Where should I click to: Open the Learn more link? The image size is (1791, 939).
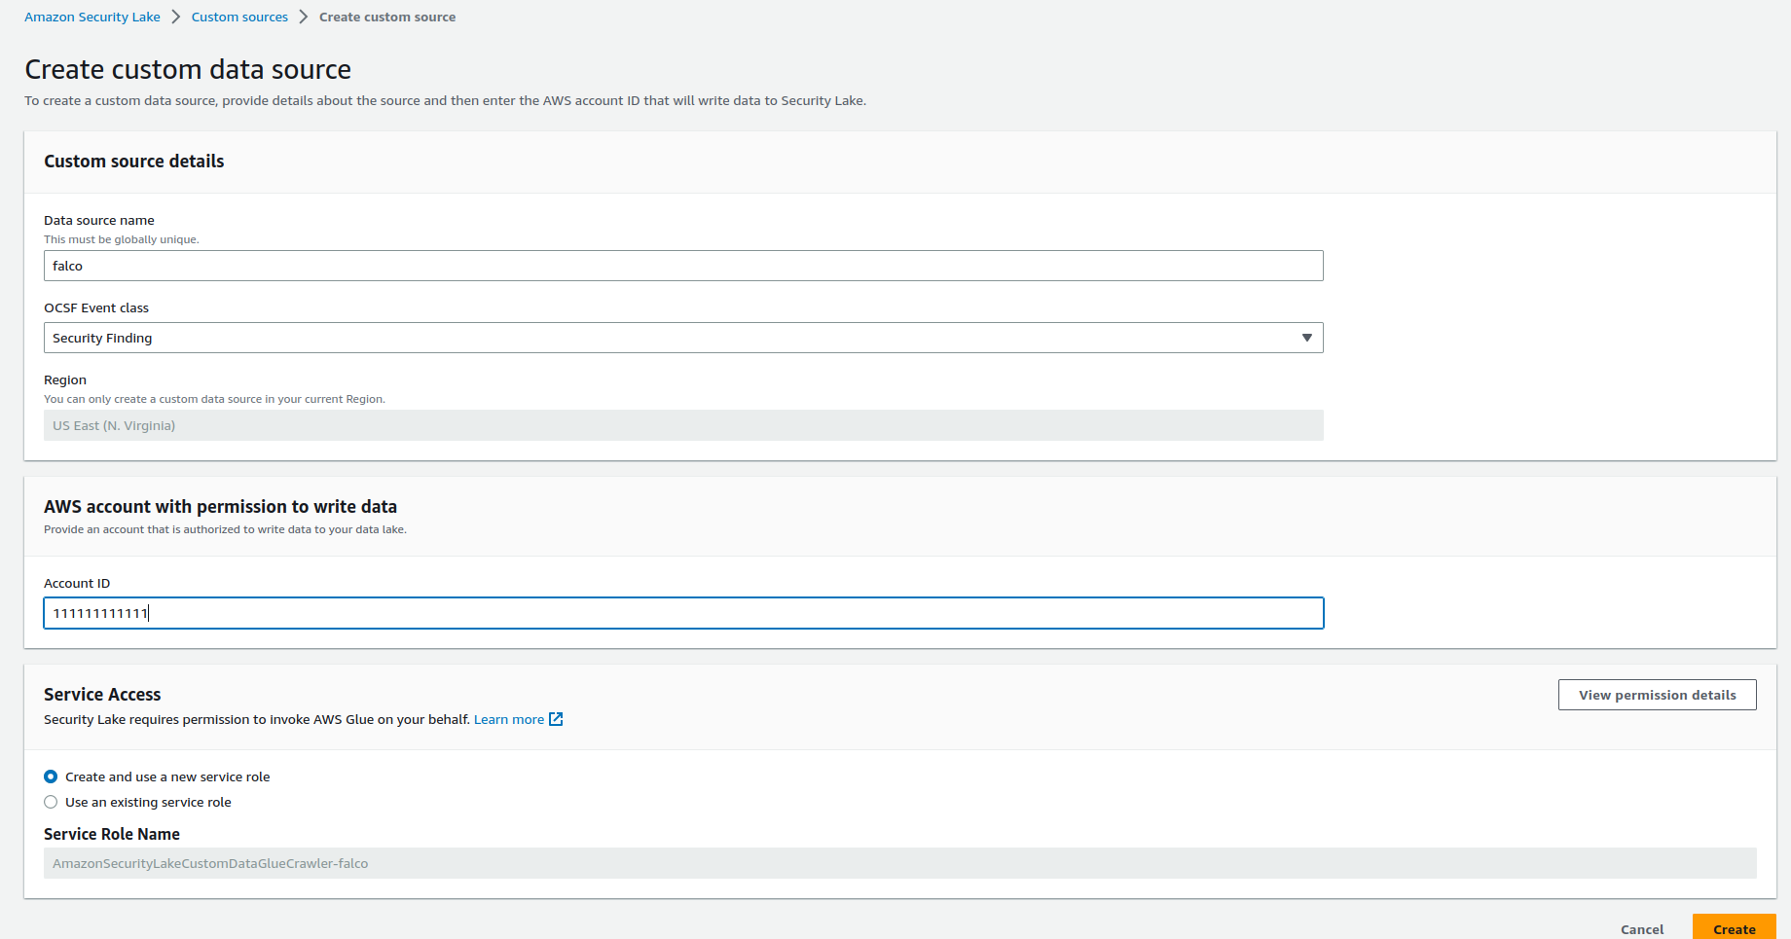pos(508,720)
